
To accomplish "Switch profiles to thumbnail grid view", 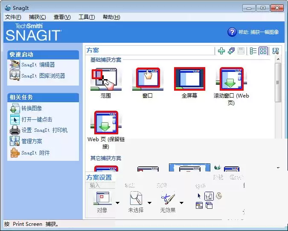I will click(x=263, y=51).
